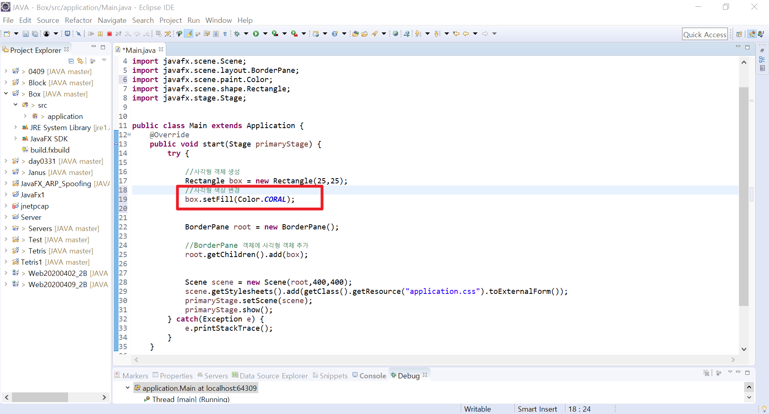The width and height of the screenshot is (769, 414).
Task: Click the Open Perspective icon
Action: pos(739,34)
